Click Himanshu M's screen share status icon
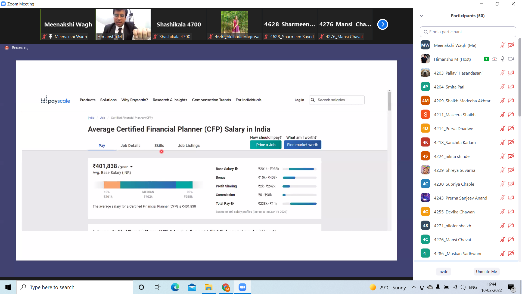 coord(486,59)
